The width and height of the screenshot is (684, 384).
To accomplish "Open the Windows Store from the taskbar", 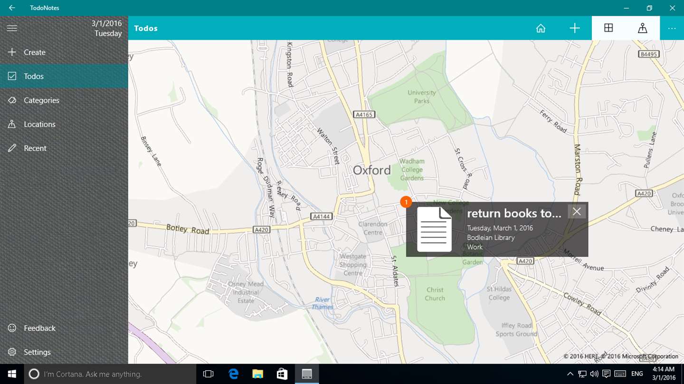I will (x=282, y=374).
